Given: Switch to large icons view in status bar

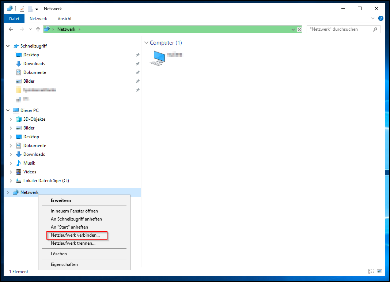Looking at the screenshot, I should [x=379, y=271].
